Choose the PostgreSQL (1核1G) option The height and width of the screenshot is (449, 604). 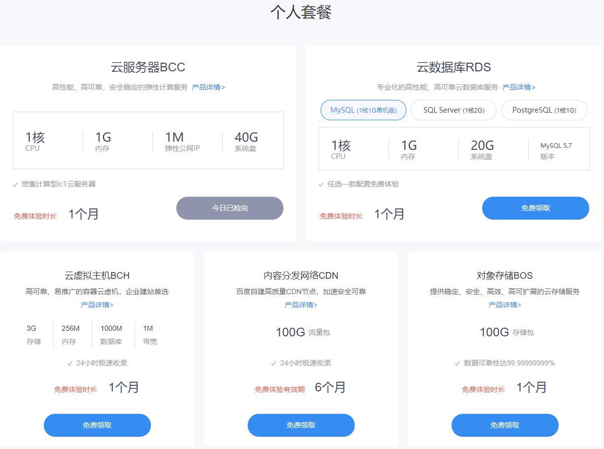point(544,110)
